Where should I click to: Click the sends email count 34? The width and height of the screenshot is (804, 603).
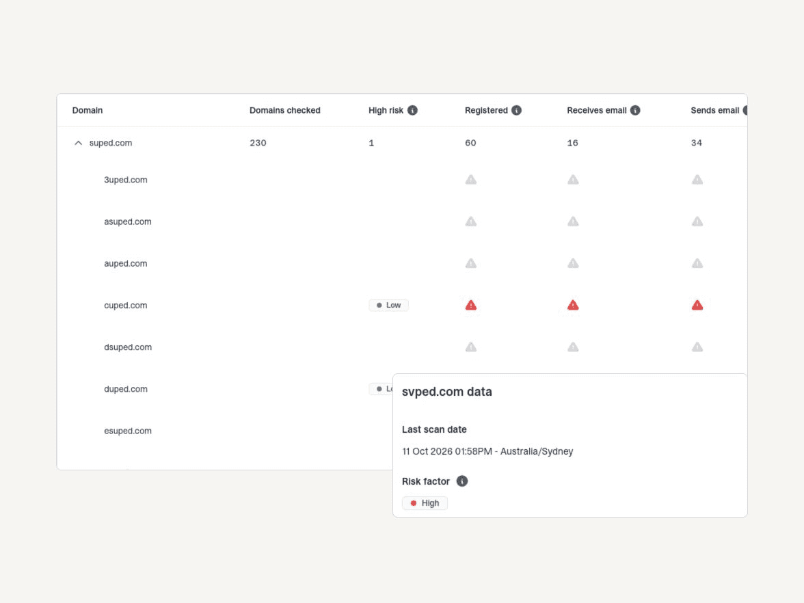click(696, 143)
